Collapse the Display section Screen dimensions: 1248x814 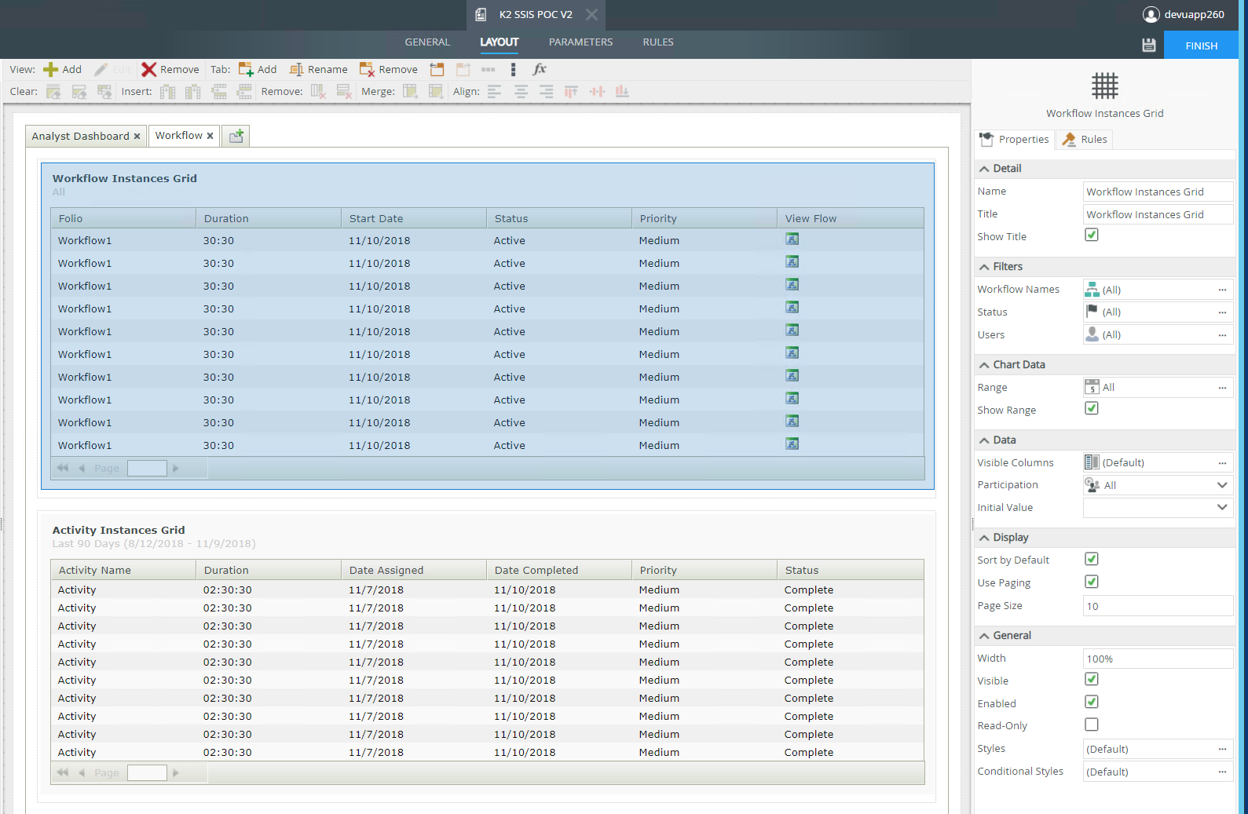(984, 538)
